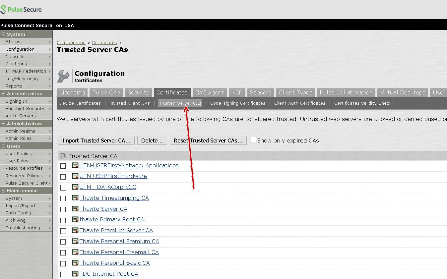Check the Thawte Server CA checkbox
Image resolution: width=447 pixels, height=279 pixels.
click(63, 209)
